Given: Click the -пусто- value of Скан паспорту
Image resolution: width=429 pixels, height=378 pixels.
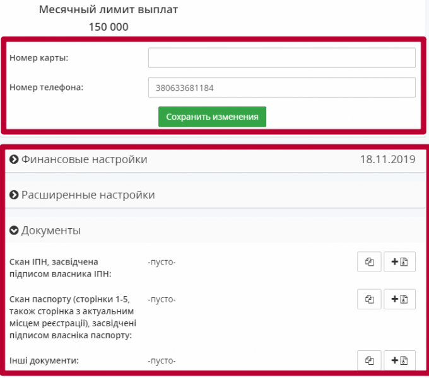Looking at the screenshot, I should pos(162,299).
